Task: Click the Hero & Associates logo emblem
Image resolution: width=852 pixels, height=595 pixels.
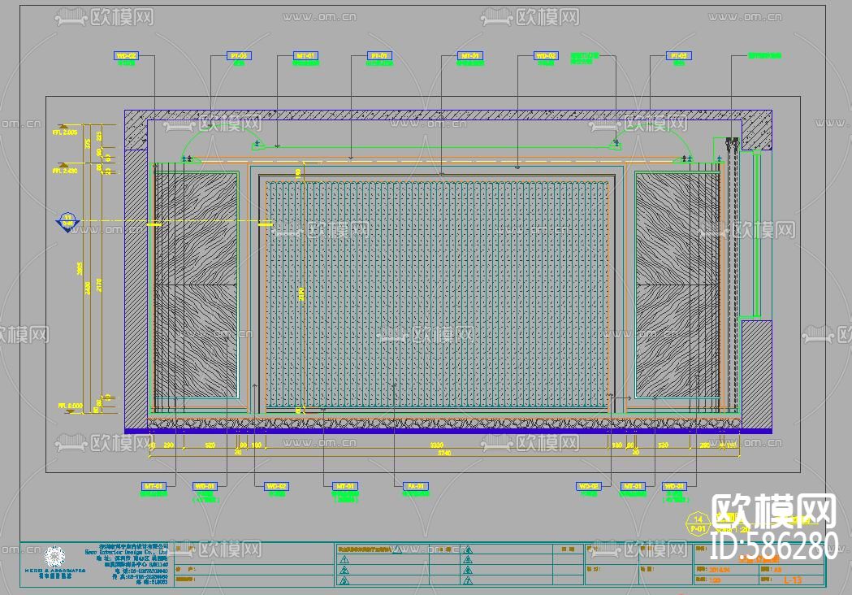Action: (x=54, y=557)
